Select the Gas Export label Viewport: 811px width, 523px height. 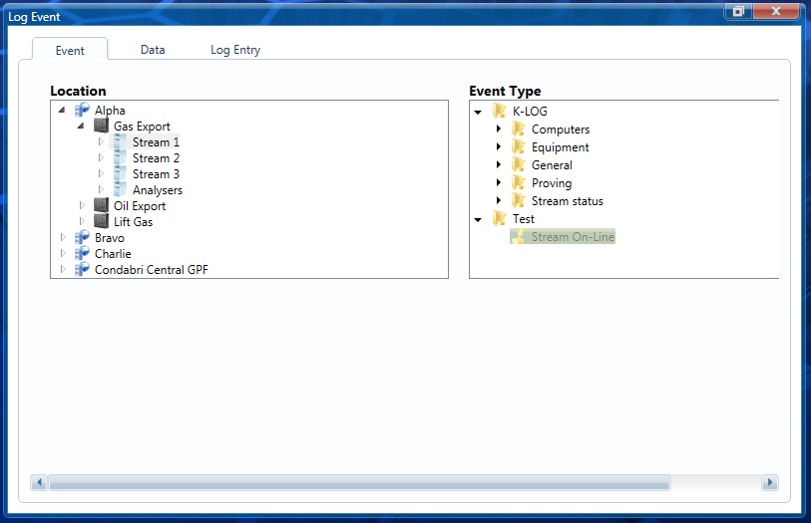[x=142, y=127]
